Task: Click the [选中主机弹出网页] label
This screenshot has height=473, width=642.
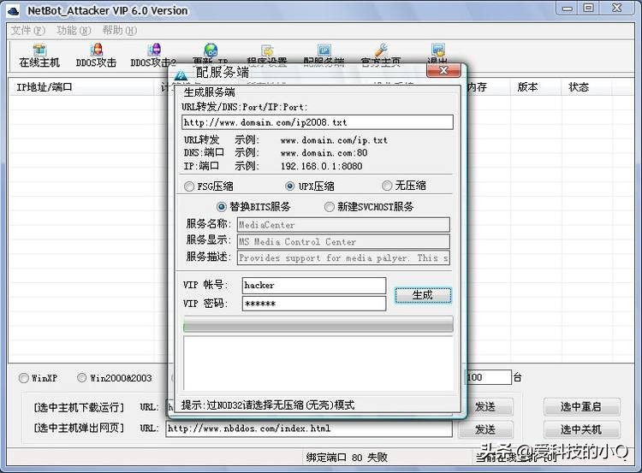Action: point(79,428)
